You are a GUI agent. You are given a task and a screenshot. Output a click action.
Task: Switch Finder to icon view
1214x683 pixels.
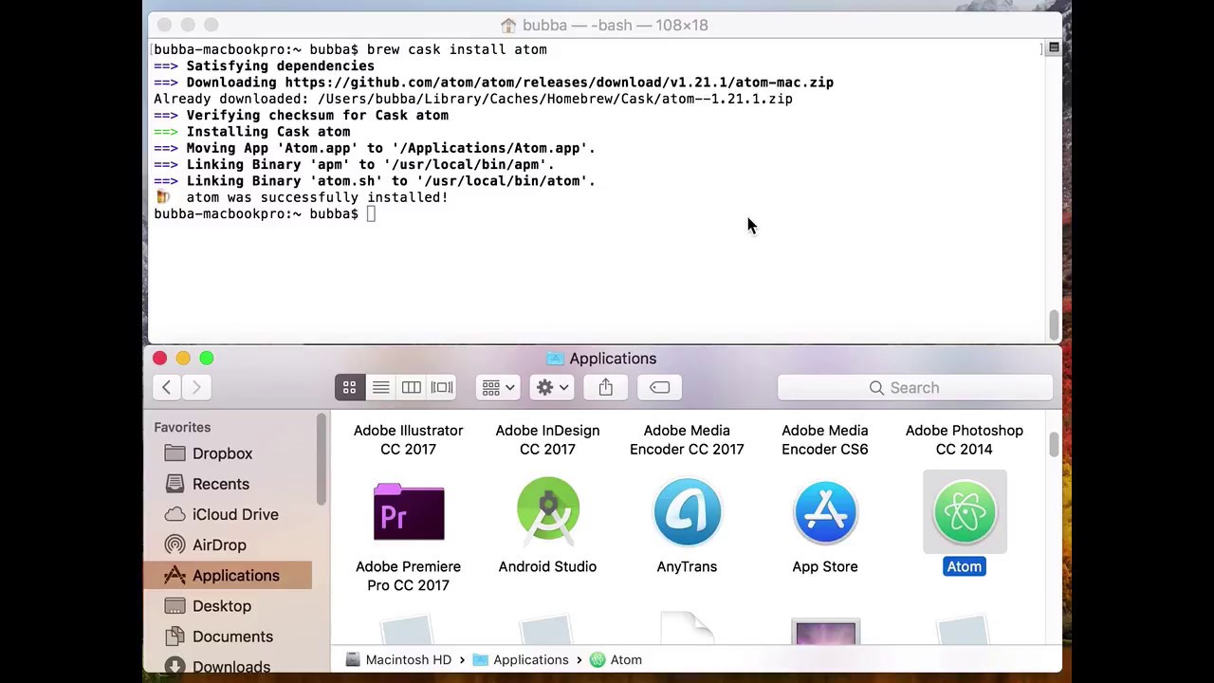tap(349, 387)
